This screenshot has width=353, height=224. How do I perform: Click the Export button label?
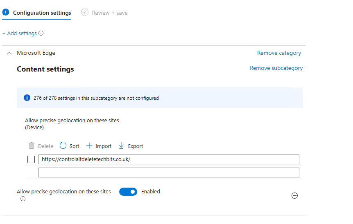pos(135,146)
